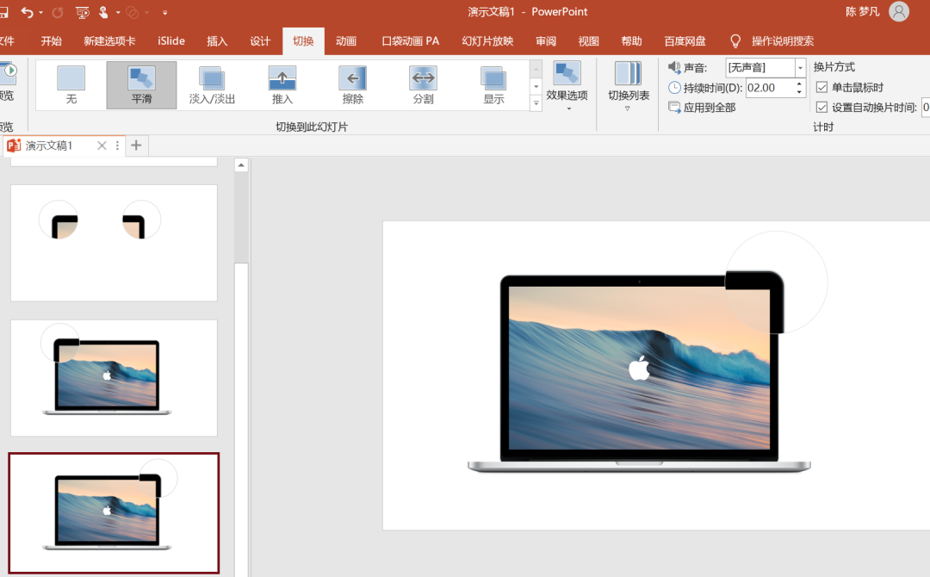
Task: Open the 口袋动画 PA tab
Action: point(411,41)
